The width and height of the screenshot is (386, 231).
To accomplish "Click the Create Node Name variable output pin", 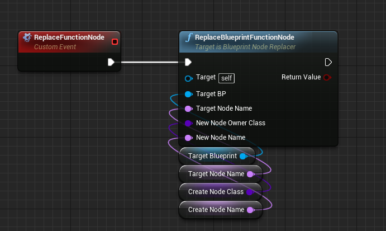I will click(x=251, y=210).
